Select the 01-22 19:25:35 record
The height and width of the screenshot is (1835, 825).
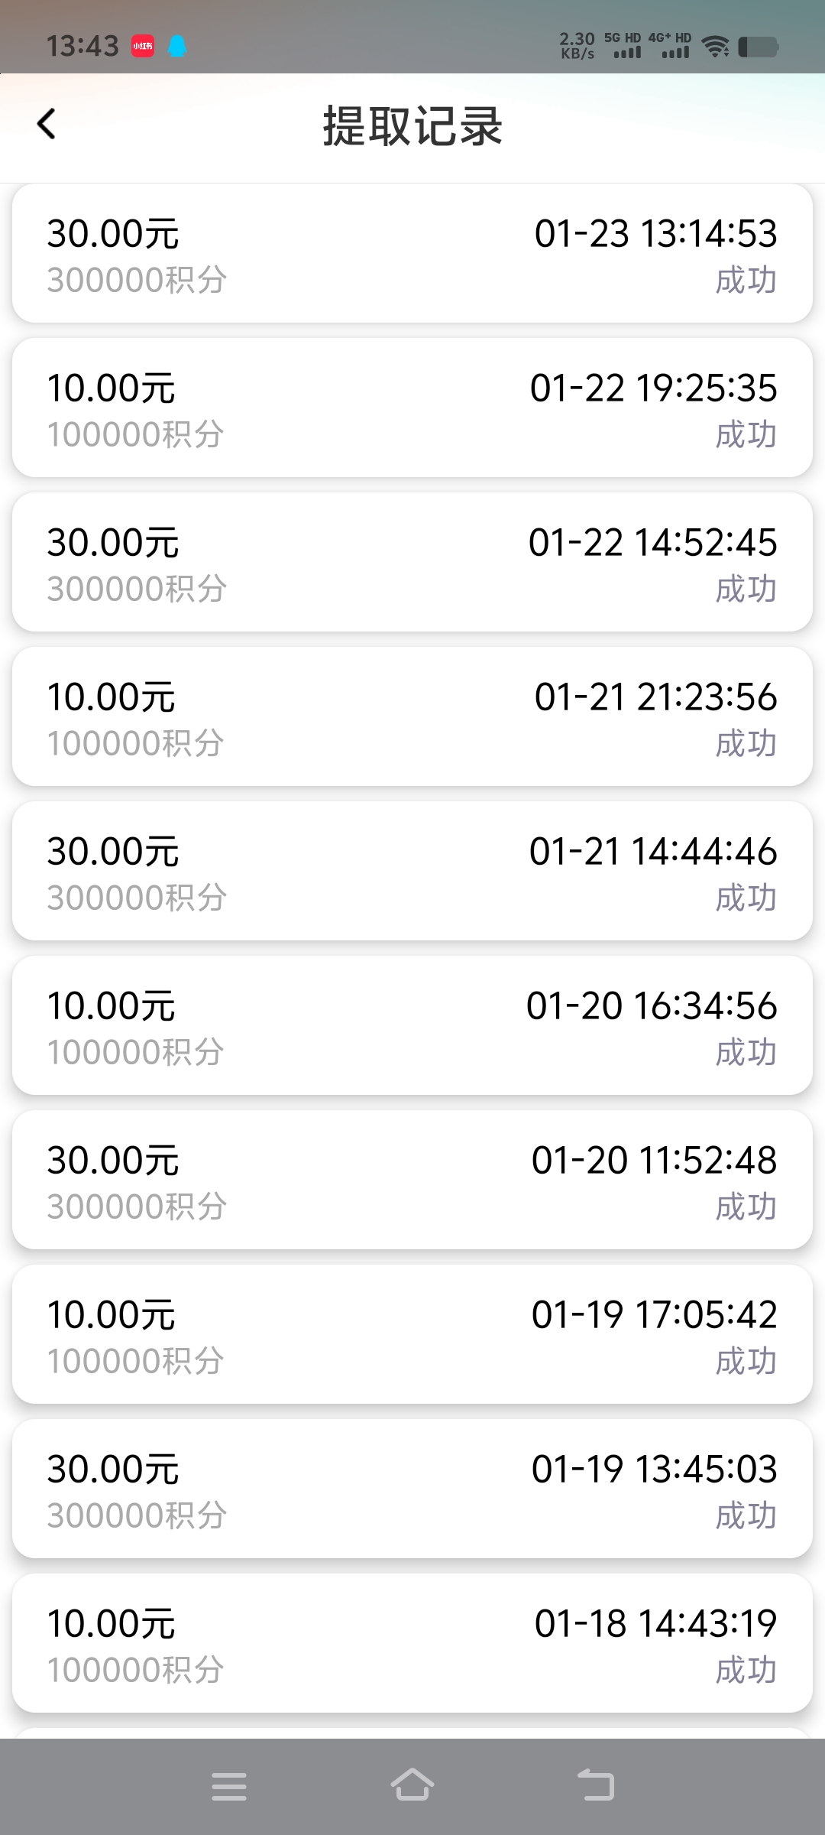tap(412, 408)
